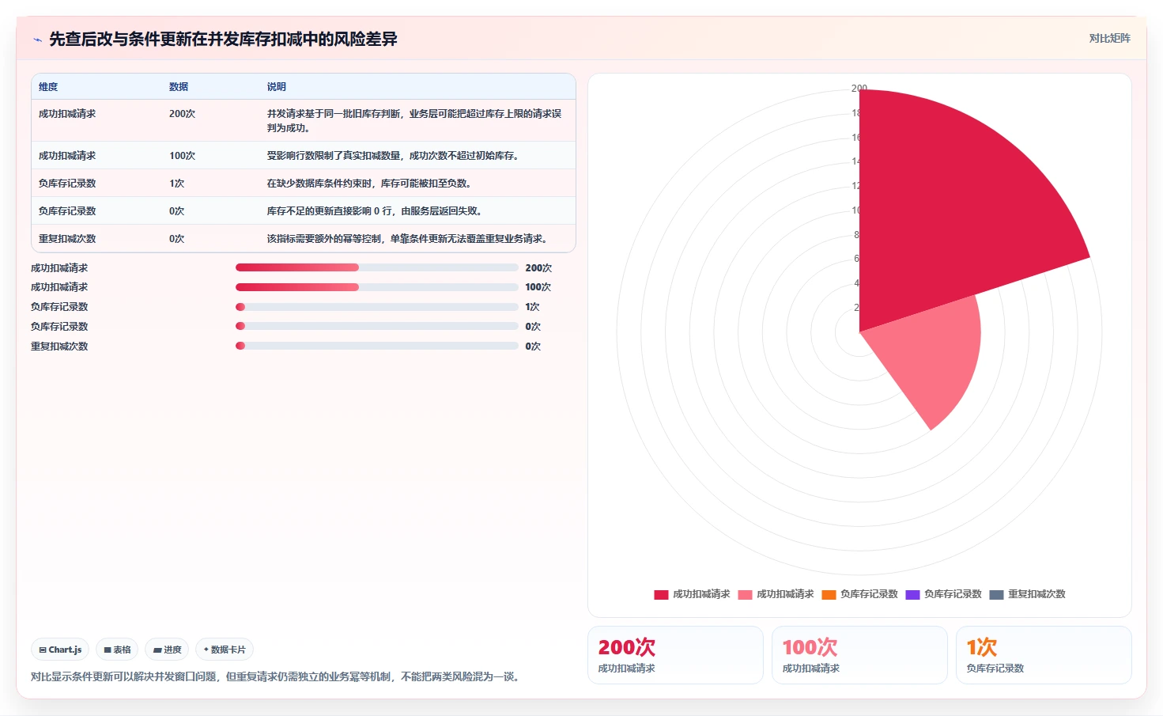Screen dimensions: 1163x716
Task: Click the 100次 cell in the table
Action: pyautogui.click(x=182, y=156)
